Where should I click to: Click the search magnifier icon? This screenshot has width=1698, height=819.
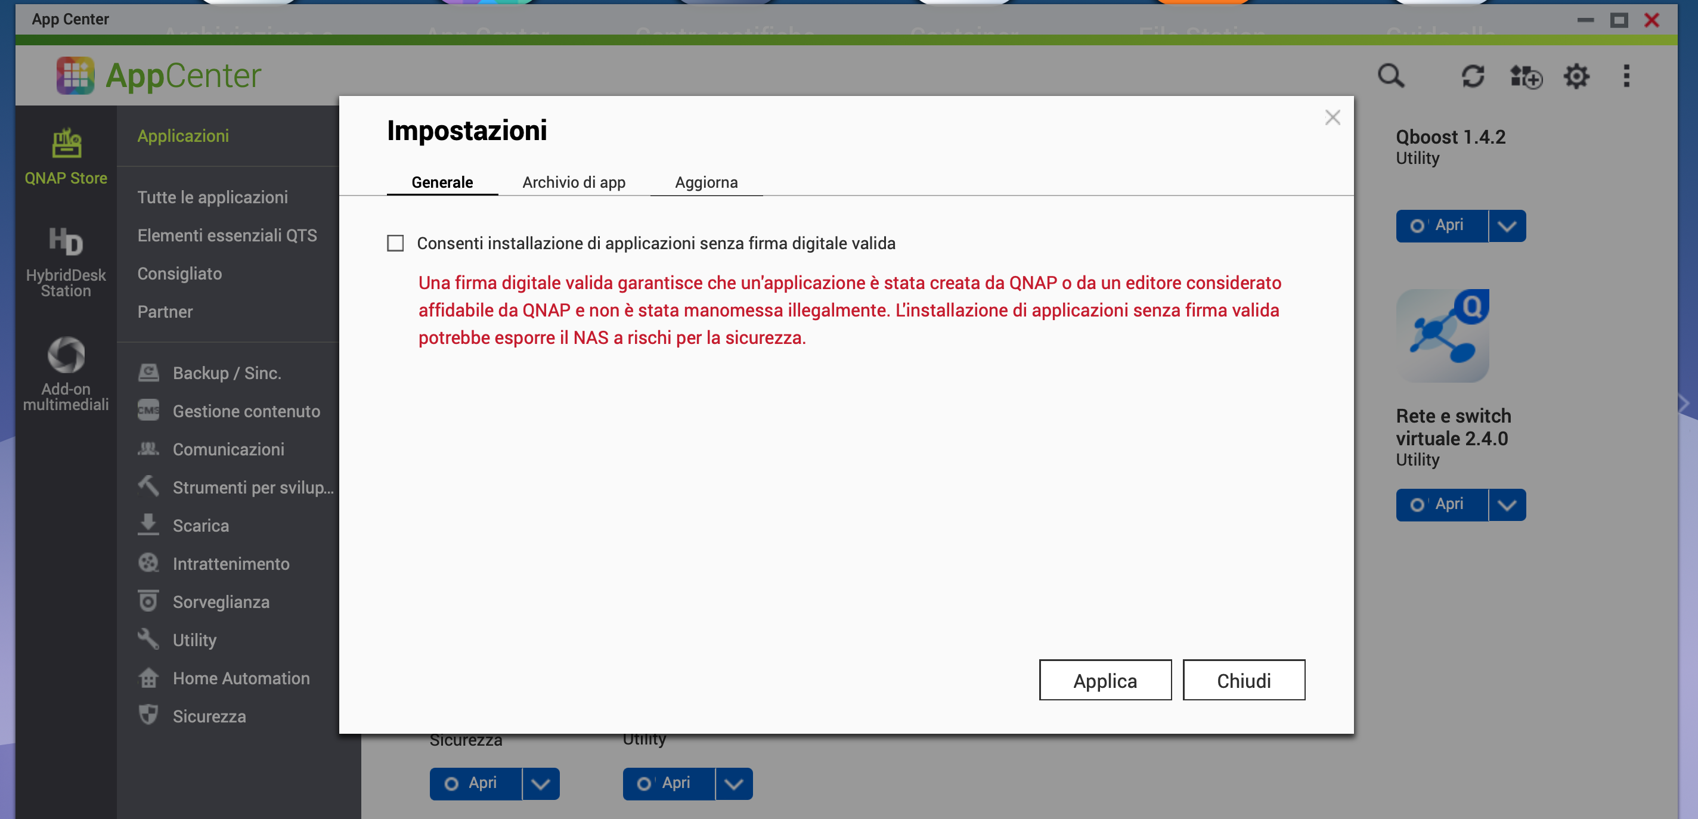1390,76
